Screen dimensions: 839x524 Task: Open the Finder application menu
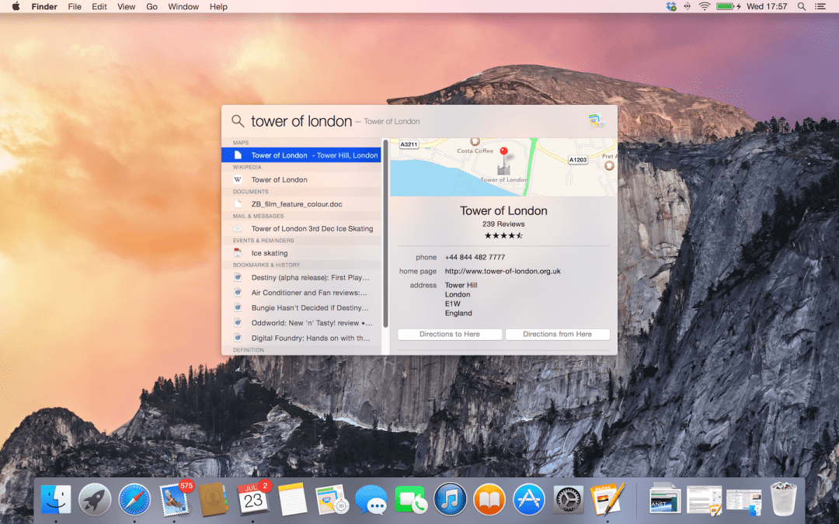coord(44,6)
